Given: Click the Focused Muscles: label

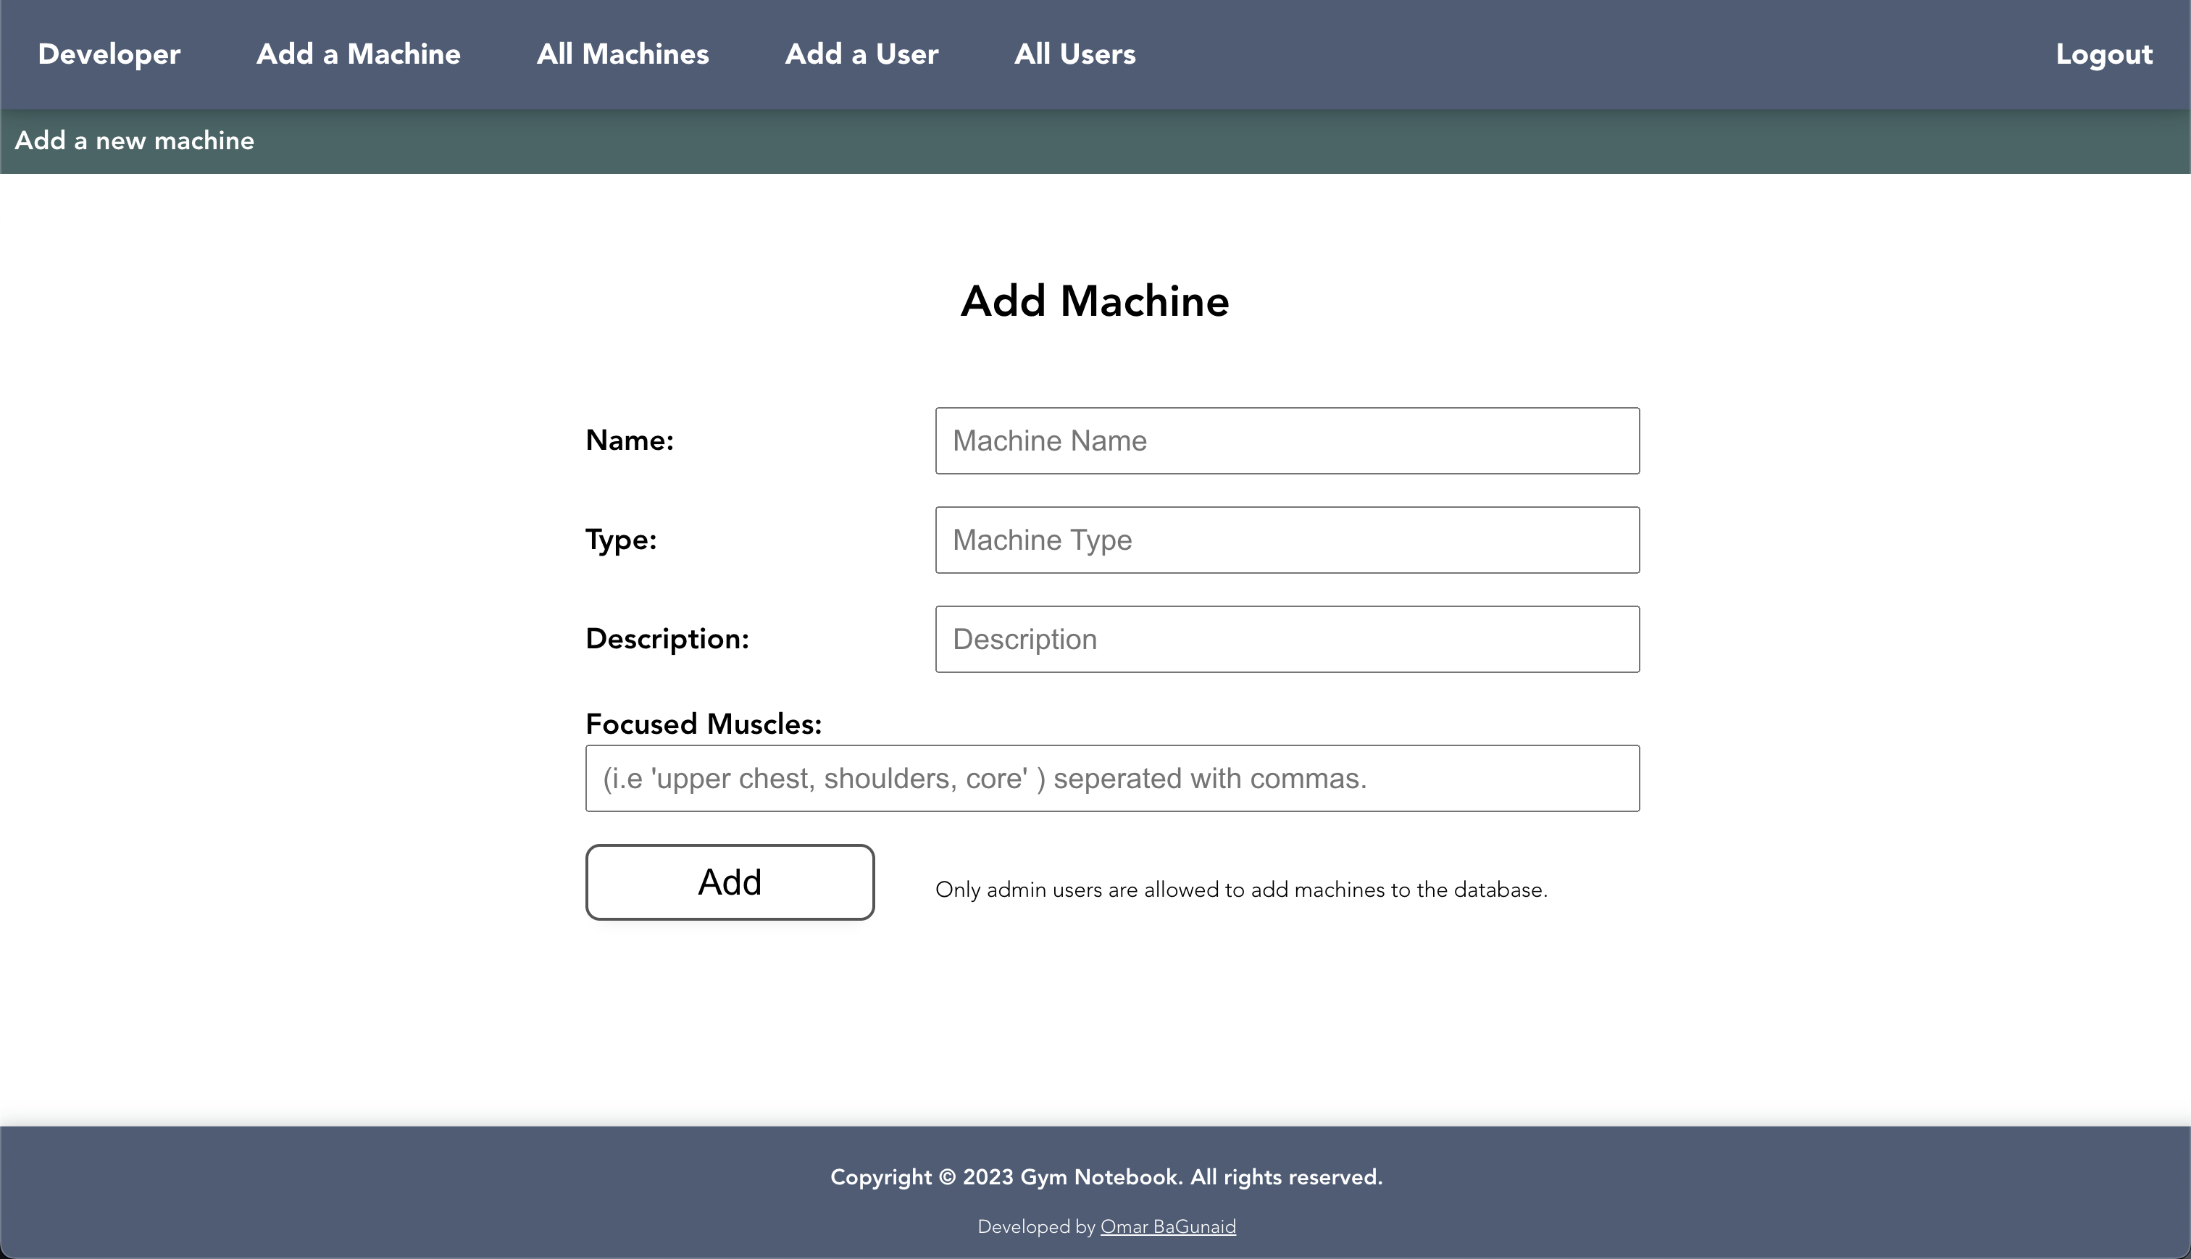Looking at the screenshot, I should pyautogui.click(x=703, y=724).
